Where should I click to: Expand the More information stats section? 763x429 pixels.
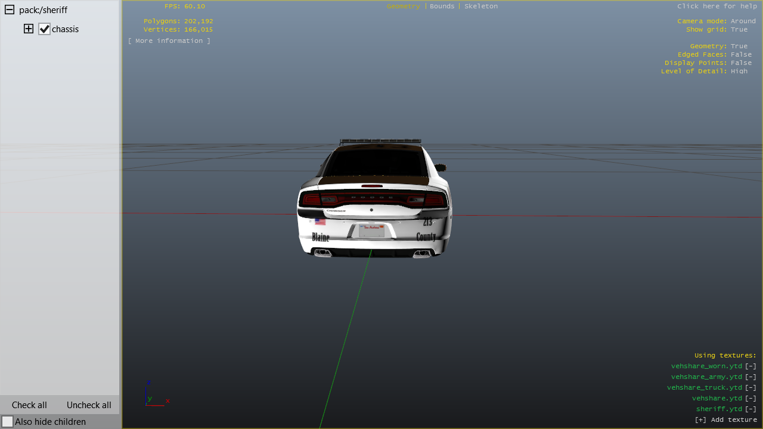tap(169, 41)
